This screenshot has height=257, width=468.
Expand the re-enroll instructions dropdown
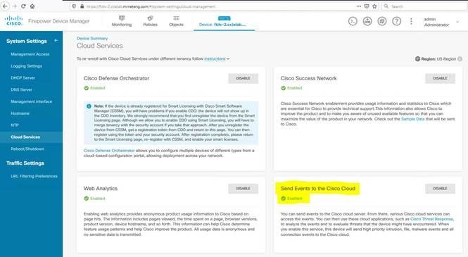(217, 59)
